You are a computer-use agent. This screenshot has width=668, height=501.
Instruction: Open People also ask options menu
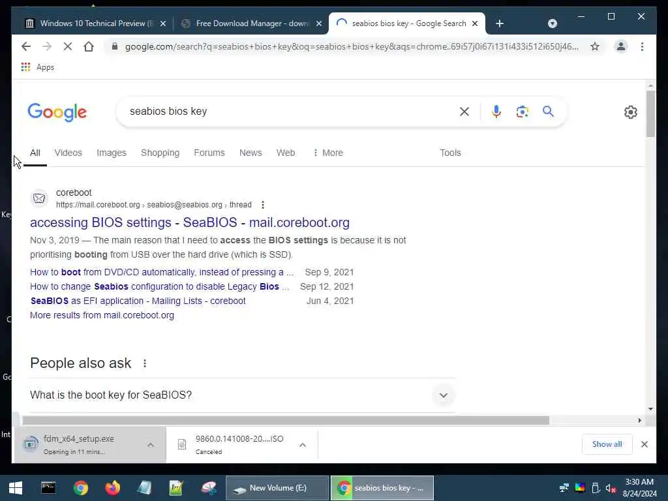(145, 363)
